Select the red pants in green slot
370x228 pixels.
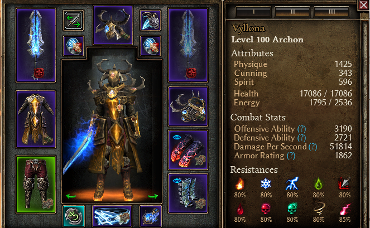36,185
